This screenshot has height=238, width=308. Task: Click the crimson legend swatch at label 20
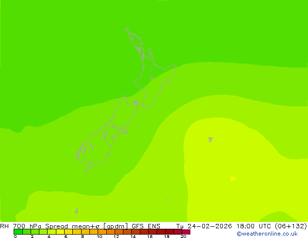(x=186, y=232)
